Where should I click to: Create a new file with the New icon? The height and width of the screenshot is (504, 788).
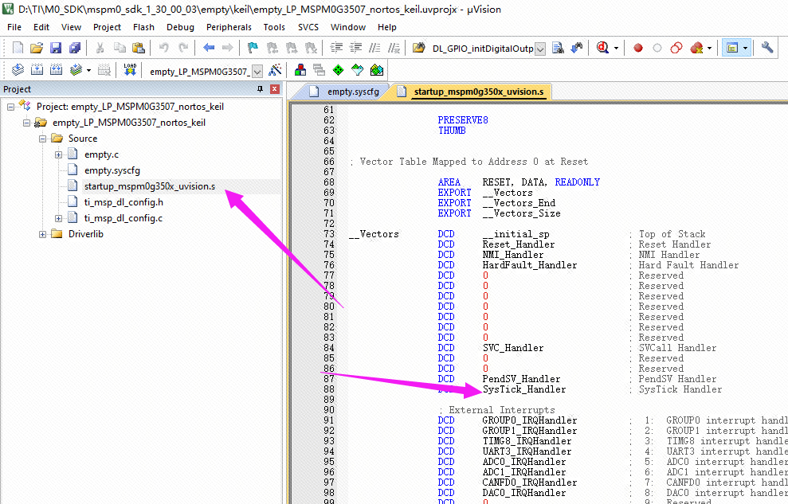pos(18,49)
